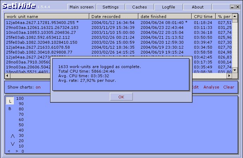Select row 10no03aa.10853.10305.204836.27
The width and height of the screenshot is (243, 158).
coord(118,32)
